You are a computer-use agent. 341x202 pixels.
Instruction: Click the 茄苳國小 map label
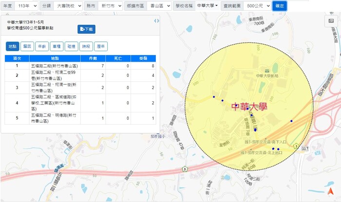[158, 136]
